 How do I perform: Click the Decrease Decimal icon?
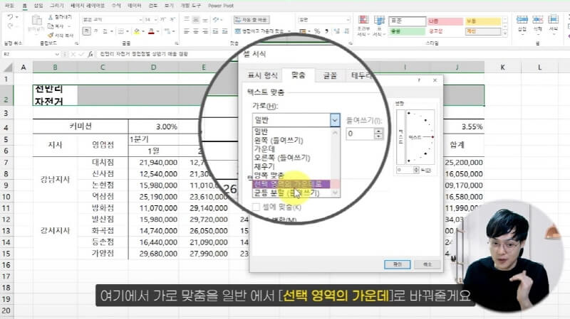click(x=346, y=31)
